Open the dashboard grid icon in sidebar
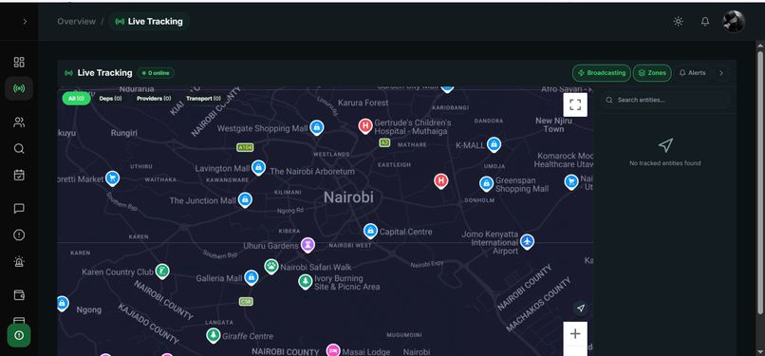765x356 pixels. coord(19,62)
